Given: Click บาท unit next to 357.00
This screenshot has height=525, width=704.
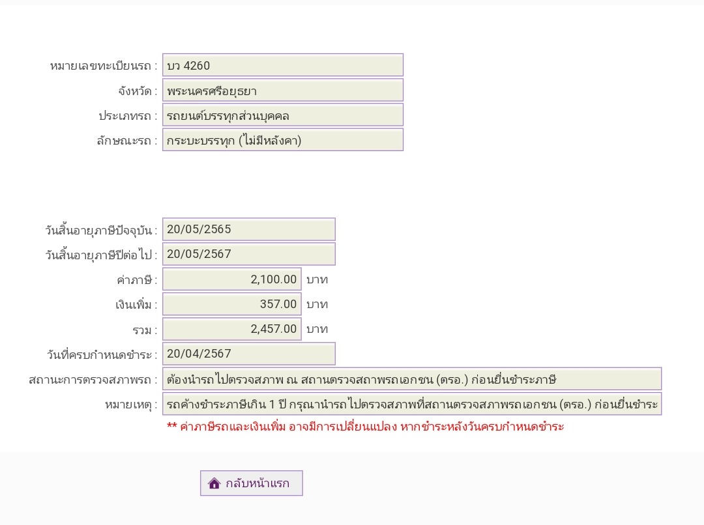Looking at the screenshot, I should (317, 304).
